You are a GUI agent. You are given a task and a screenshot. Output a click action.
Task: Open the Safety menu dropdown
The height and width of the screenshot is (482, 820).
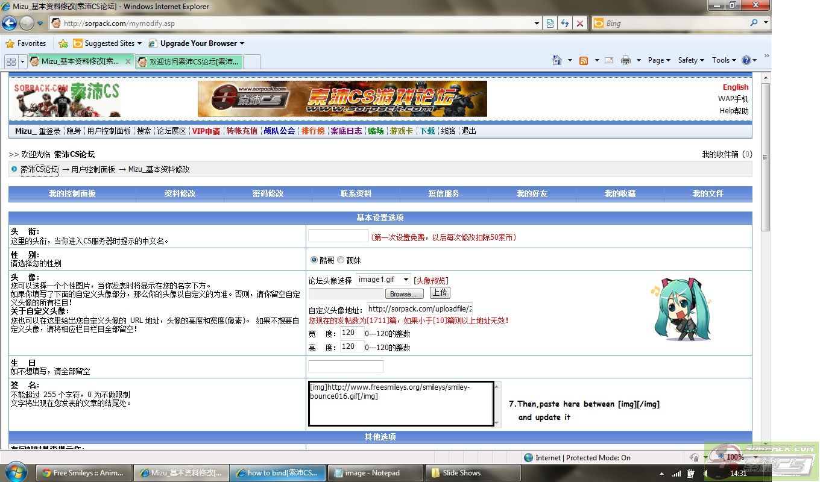tap(691, 60)
